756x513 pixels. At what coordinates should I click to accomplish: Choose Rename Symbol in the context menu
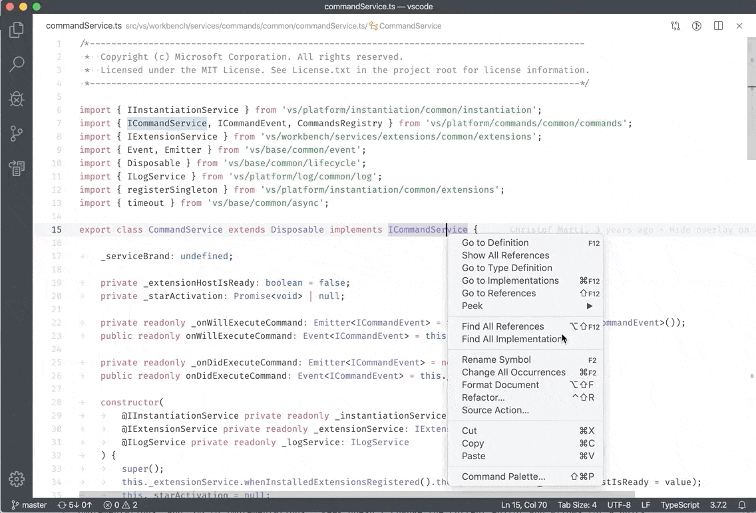click(496, 359)
